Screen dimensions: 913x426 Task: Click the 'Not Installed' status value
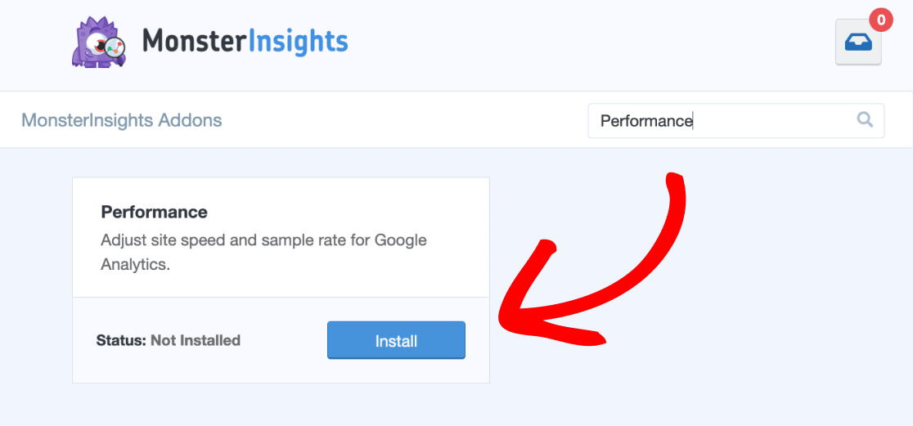coord(196,340)
